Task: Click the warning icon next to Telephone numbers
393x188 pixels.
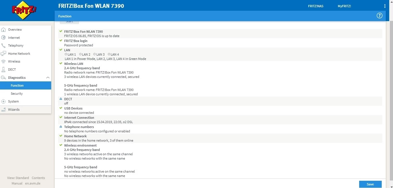Action: coord(61,127)
